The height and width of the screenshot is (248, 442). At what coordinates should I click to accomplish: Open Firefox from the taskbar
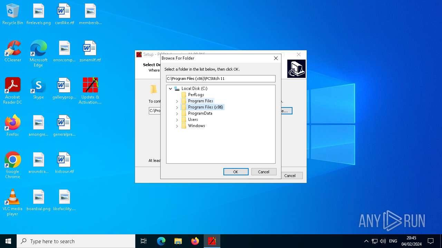click(x=195, y=241)
